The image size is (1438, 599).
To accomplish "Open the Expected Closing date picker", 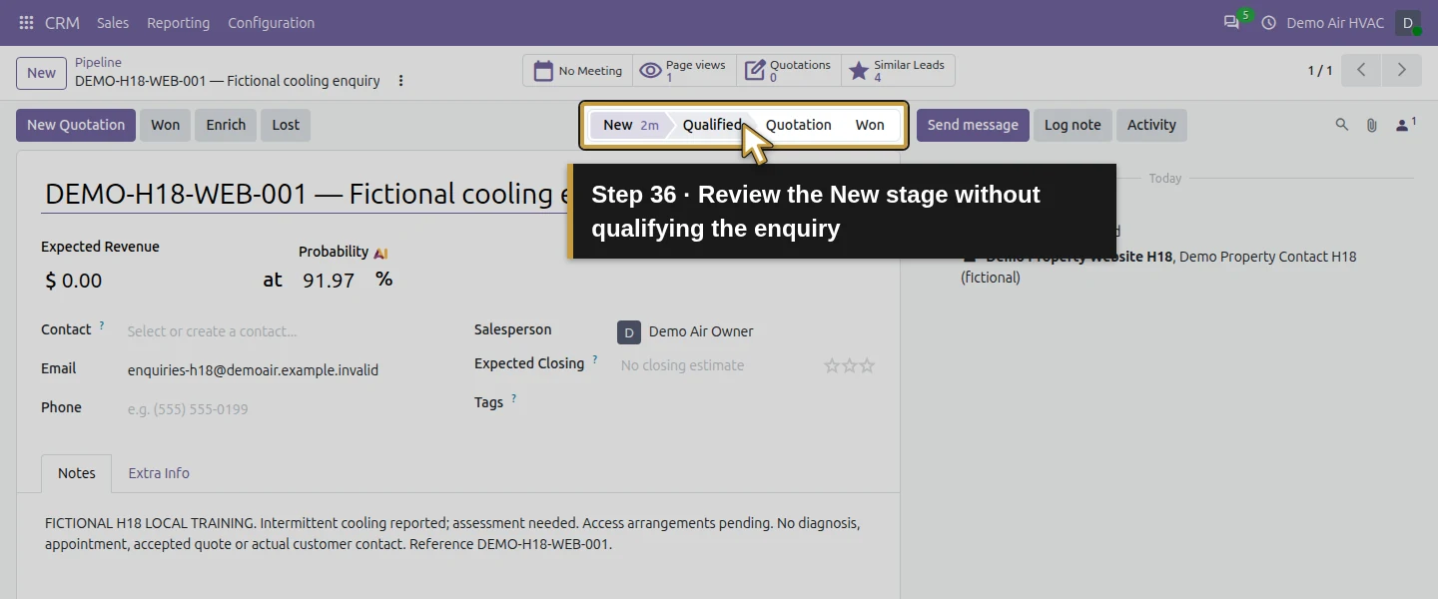I will [x=716, y=365].
